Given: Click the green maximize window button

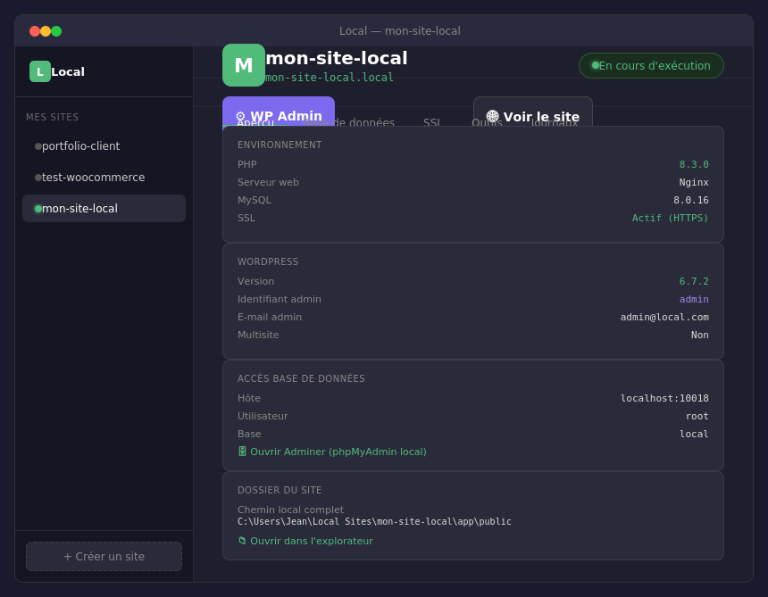Looking at the screenshot, I should (x=56, y=31).
